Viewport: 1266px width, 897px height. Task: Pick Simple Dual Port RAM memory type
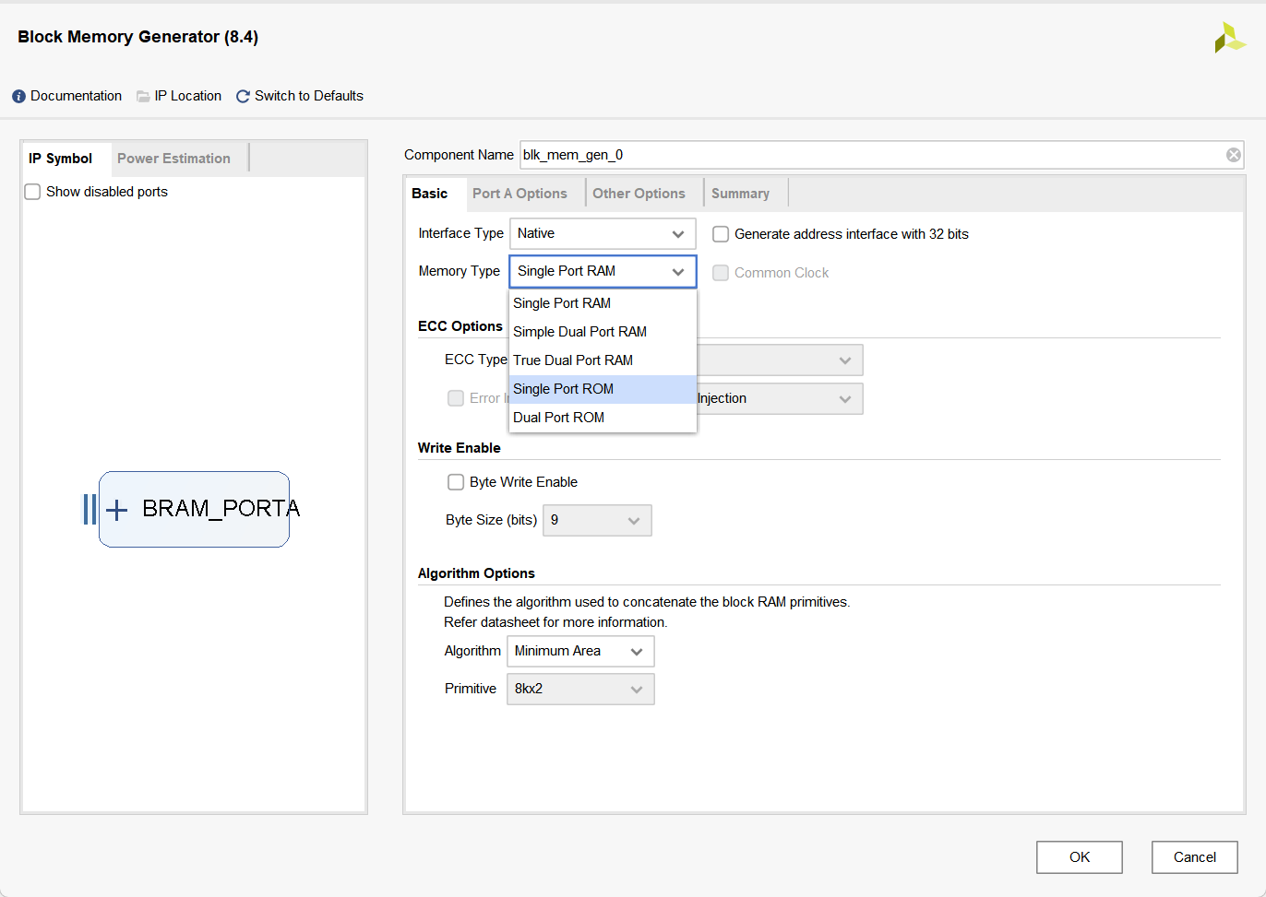[x=602, y=332]
